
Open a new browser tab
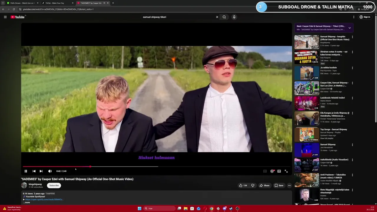113,3
